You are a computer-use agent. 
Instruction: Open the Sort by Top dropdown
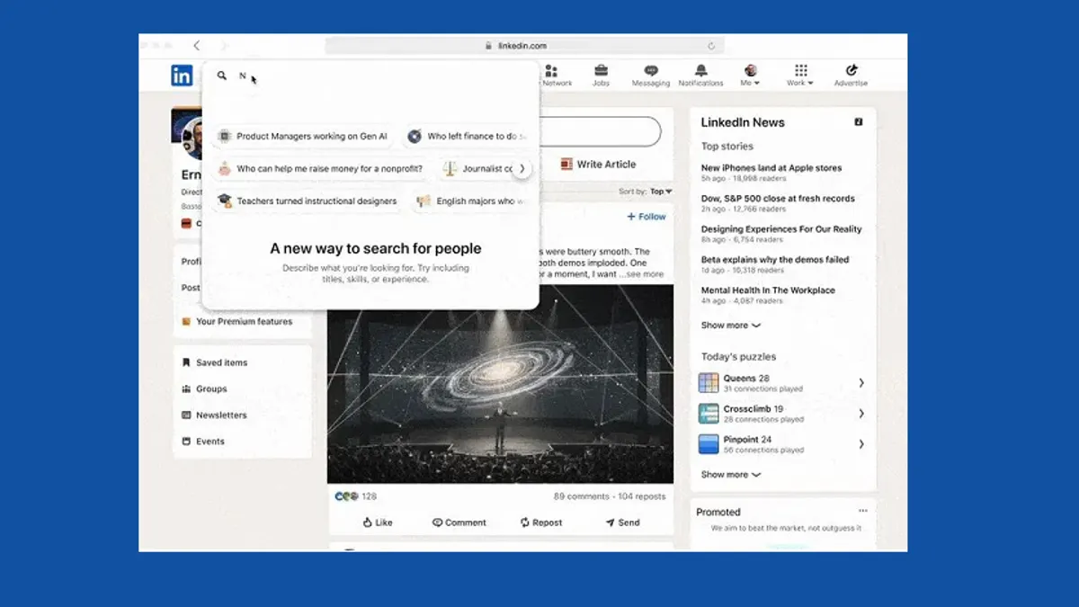pos(661,192)
